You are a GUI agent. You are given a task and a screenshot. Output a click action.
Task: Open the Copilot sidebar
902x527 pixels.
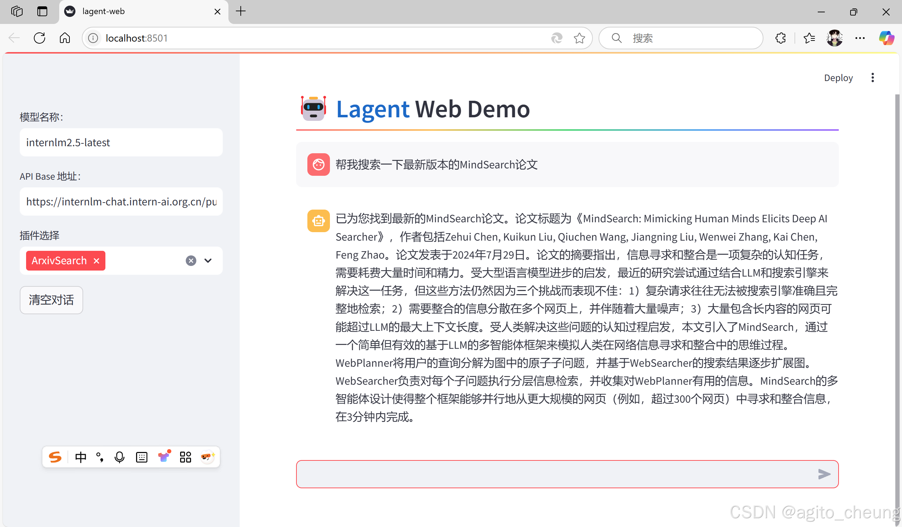886,38
